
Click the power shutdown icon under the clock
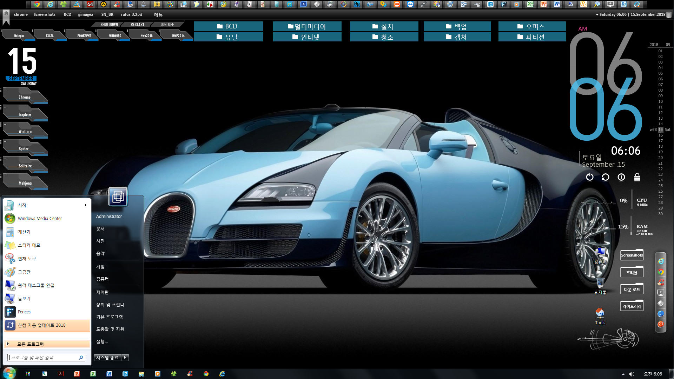[590, 177]
